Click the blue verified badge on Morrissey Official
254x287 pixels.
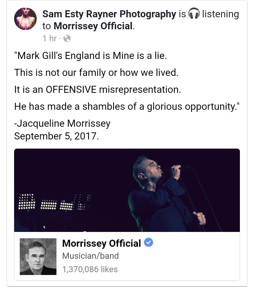click(148, 243)
